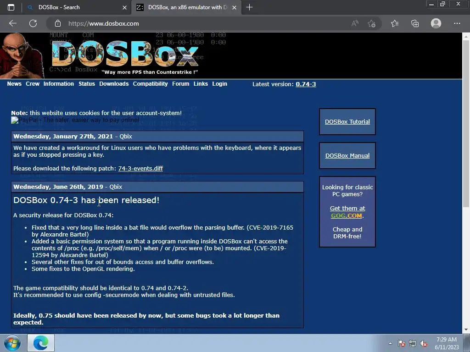Click the PayPal donate image

coord(75,120)
